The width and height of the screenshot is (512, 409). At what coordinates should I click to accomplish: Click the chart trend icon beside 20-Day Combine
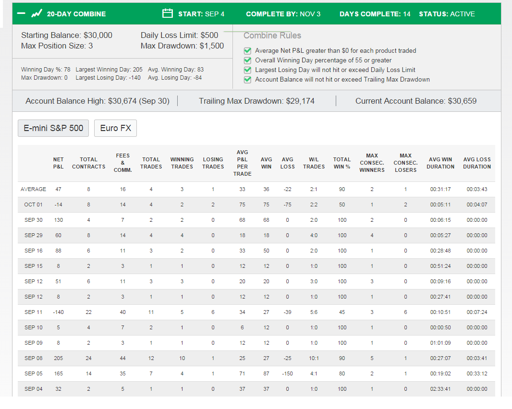click(x=37, y=13)
